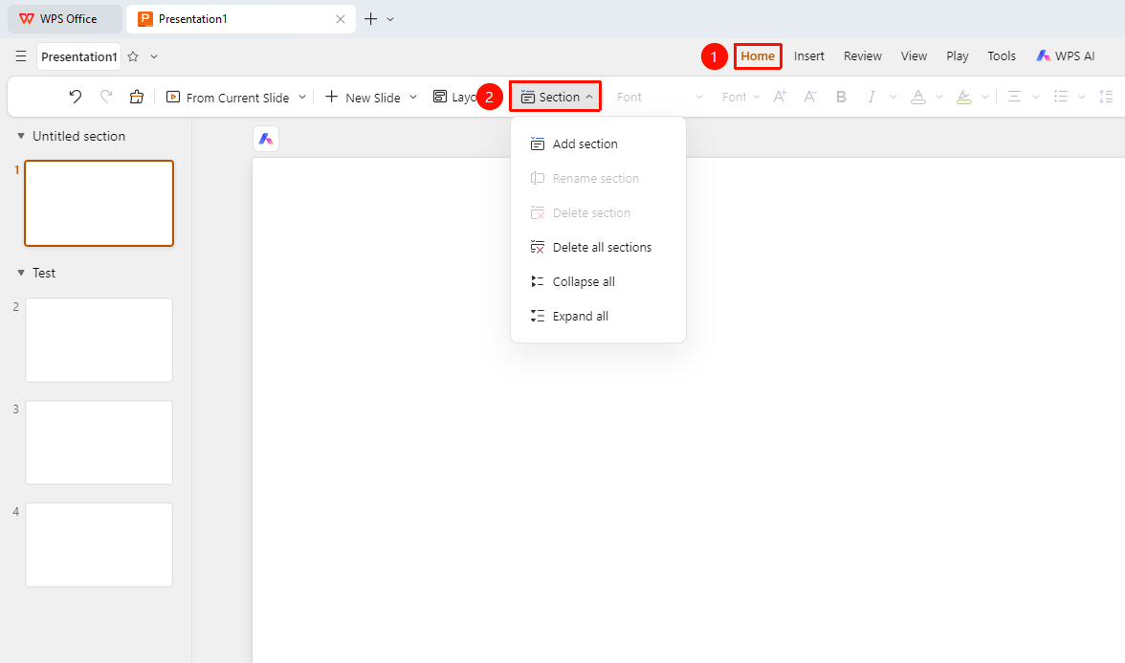Switch to the Review tab
The height and width of the screenshot is (663, 1125).
[x=863, y=55]
